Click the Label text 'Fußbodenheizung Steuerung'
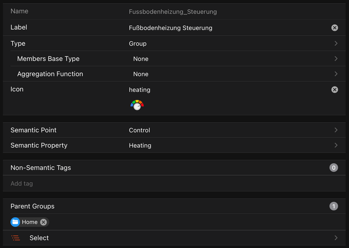Viewport: 349px width, 248px height. 171,28
